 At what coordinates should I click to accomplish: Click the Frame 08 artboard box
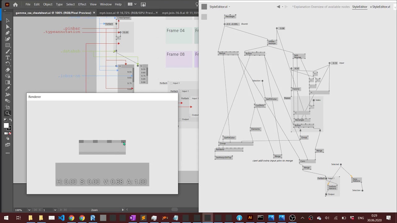[179, 59]
